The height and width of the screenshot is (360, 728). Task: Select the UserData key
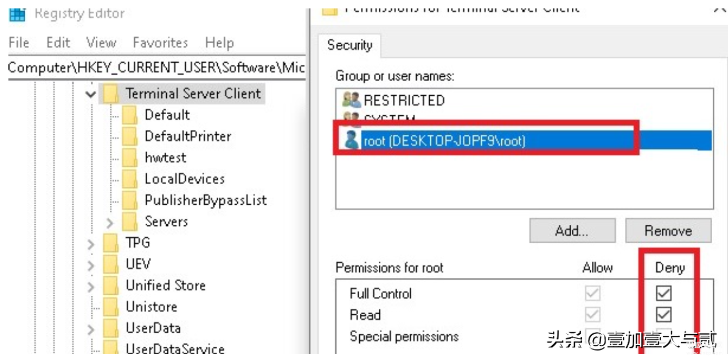[x=153, y=328]
